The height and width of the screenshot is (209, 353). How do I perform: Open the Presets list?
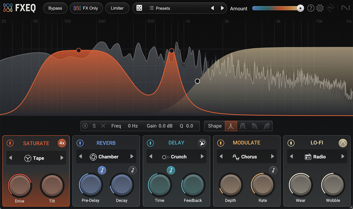[x=159, y=8]
